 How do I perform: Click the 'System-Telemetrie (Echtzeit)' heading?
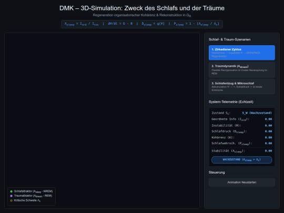pos(231,102)
